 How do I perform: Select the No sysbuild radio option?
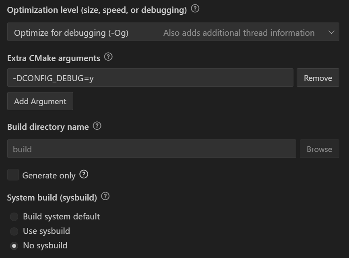[x=14, y=246]
